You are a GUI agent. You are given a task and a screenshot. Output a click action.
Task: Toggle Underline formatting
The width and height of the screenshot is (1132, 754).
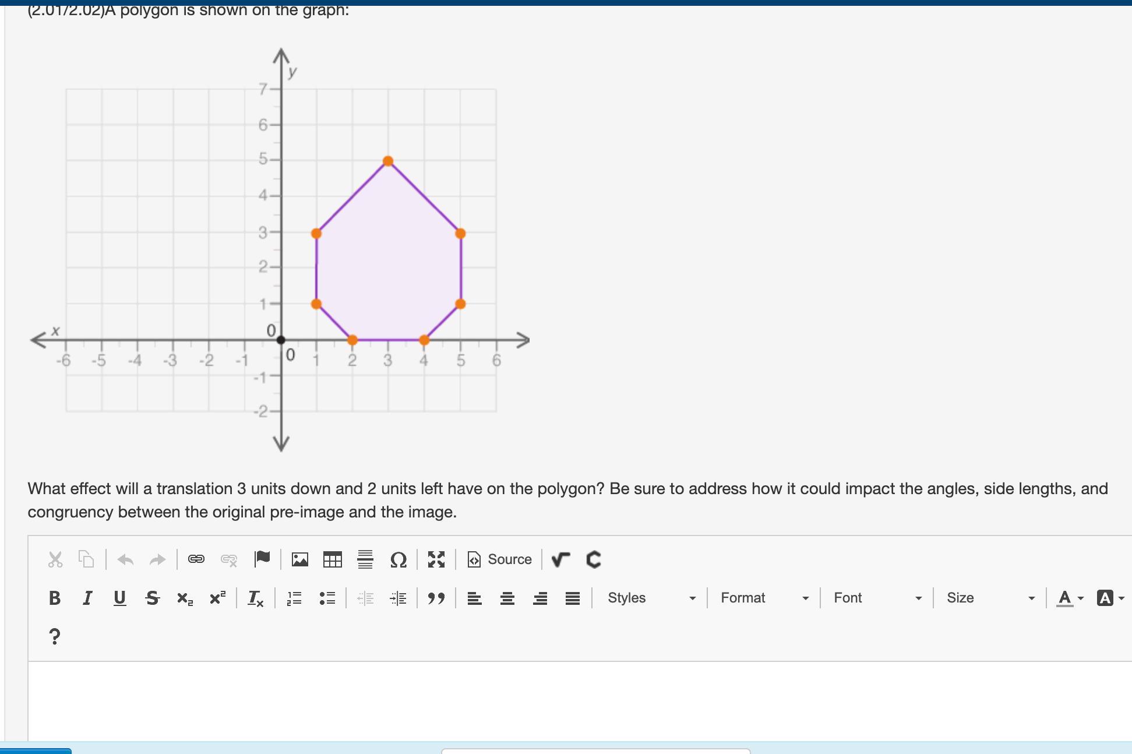coord(119,598)
